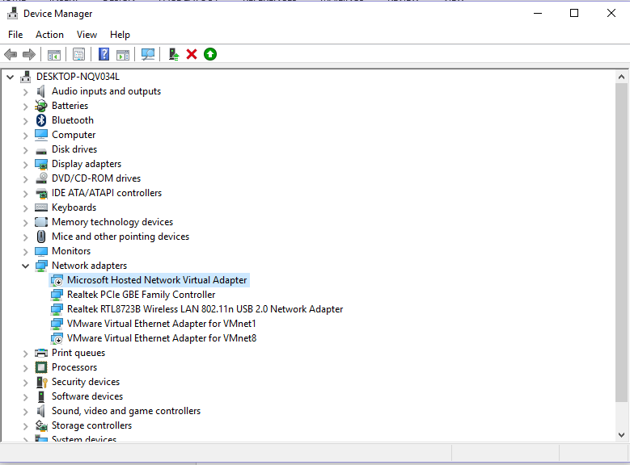Open the File menu
Viewport: 630px width, 465px height.
click(15, 35)
